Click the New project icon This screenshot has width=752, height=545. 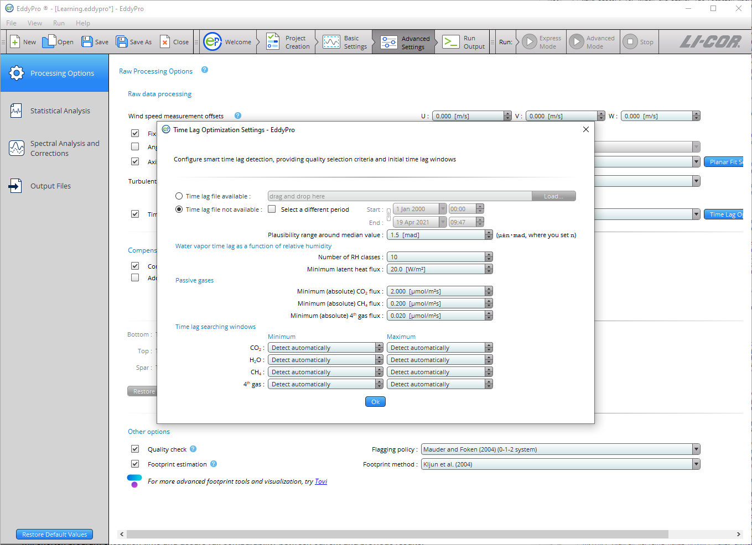pyautogui.click(x=15, y=42)
